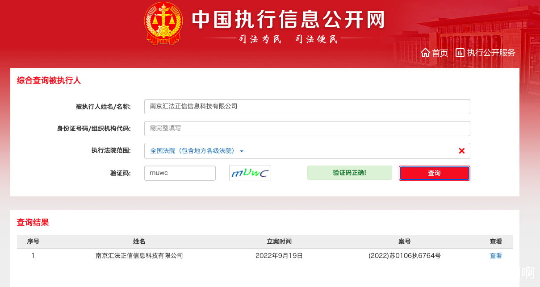This screenshot has height=287, width=540.
Task: Refresh the muwc captcha image
Action: pyautogui.click(x=250, y=173)
